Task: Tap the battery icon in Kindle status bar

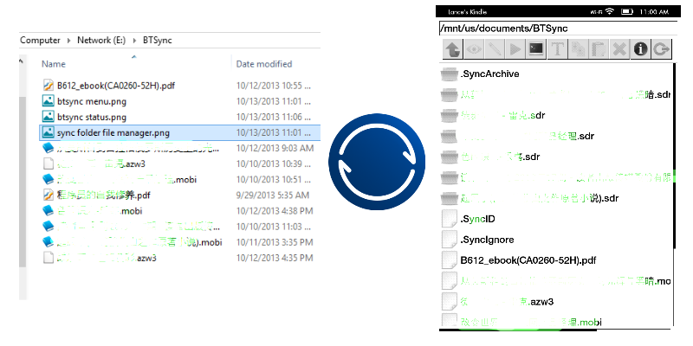Action: point(627,11)
